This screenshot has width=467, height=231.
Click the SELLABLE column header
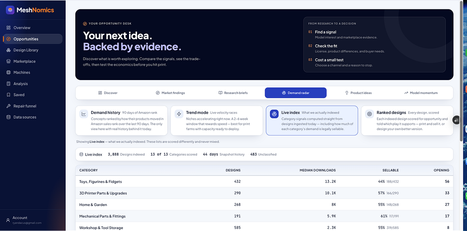click(390, 170)
